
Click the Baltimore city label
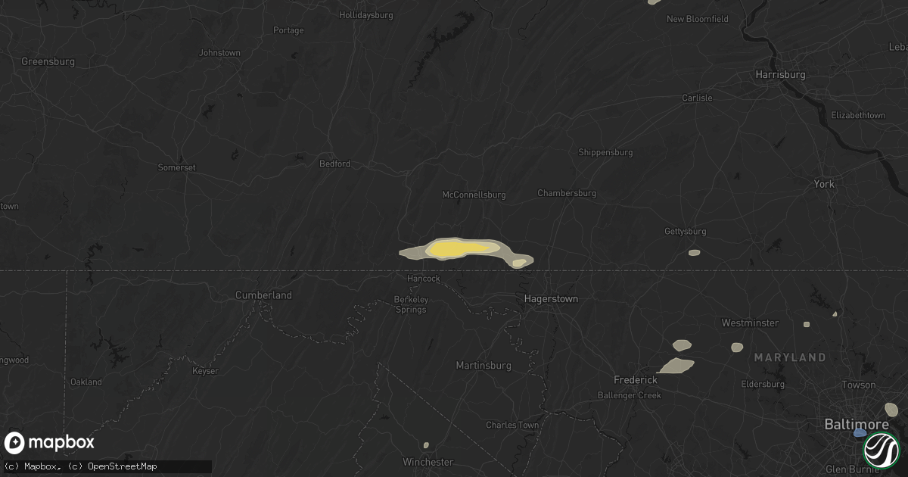857,425
